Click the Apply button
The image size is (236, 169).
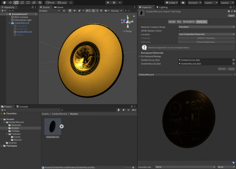point(231,69)
